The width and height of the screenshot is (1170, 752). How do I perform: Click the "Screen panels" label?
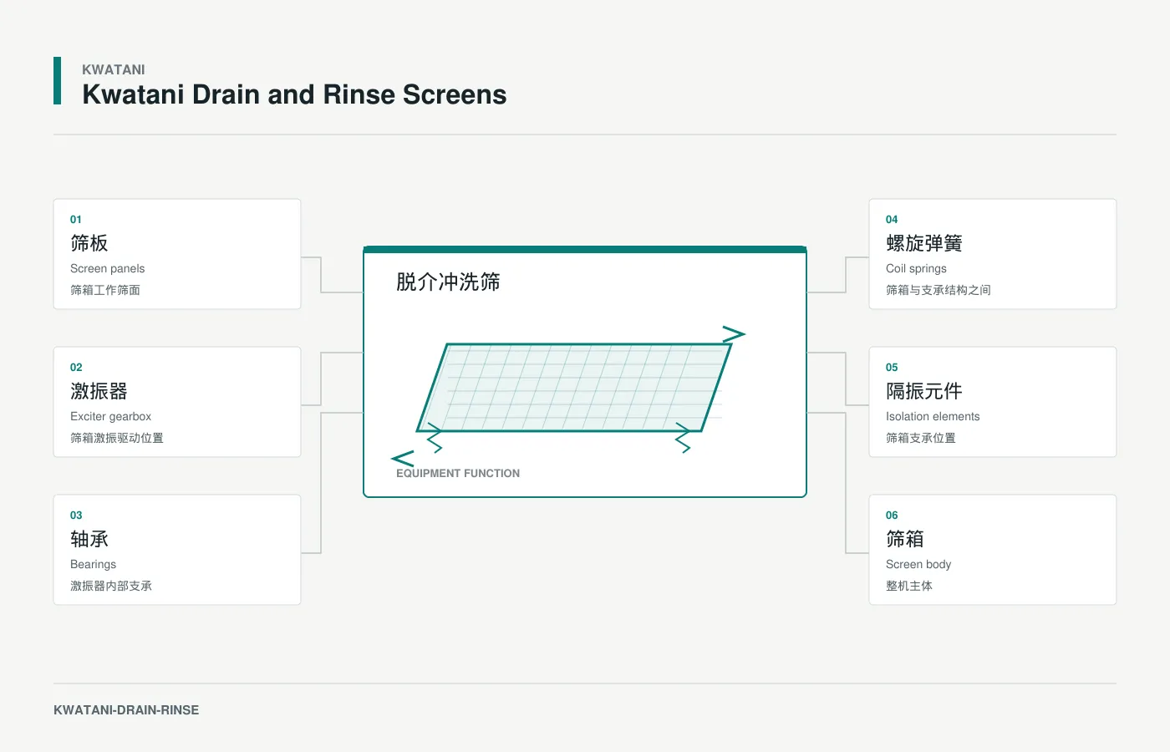[107, 268]
